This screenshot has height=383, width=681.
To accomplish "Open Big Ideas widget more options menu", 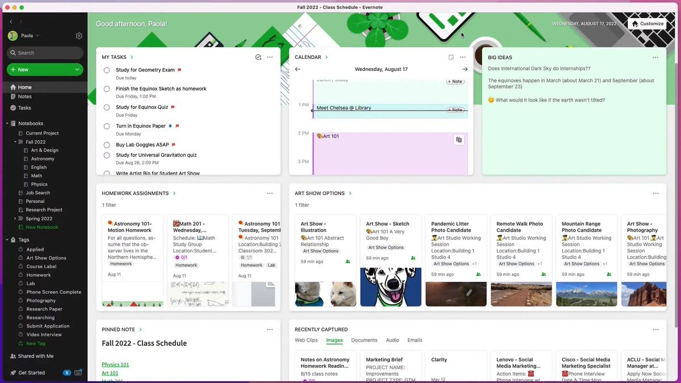I will [x=655, y=57].
